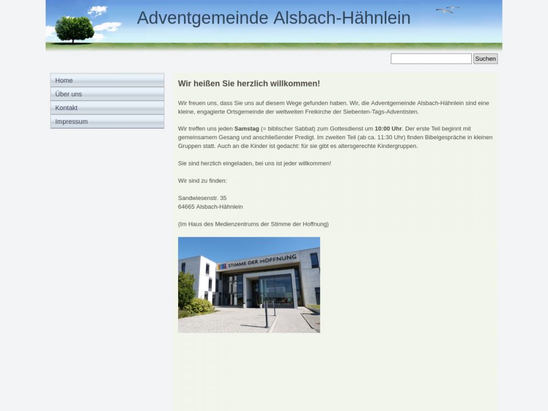Click the bold word Samstag

tap(247, 129)
